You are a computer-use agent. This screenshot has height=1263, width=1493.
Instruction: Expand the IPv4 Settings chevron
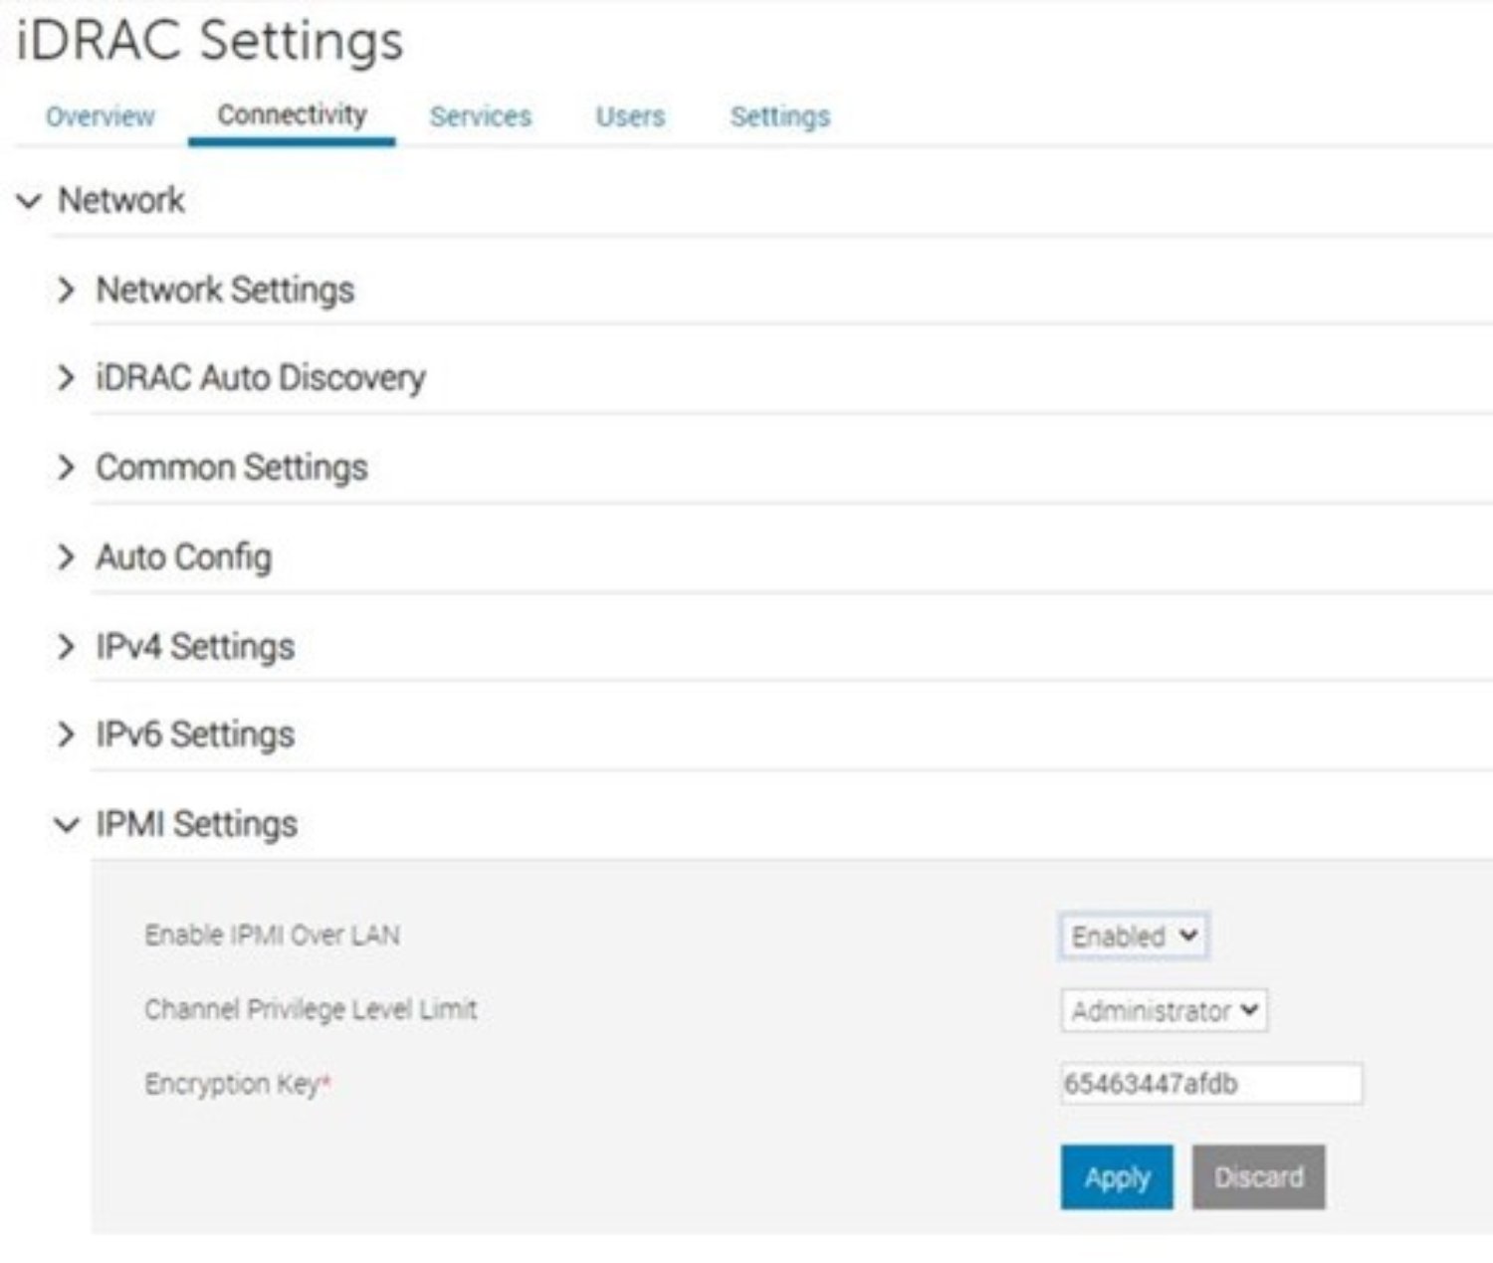66,647
